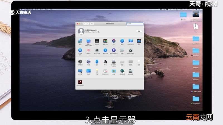The height and width of the screenshot is (125, 223).
Task: Click the Sign In button
Action: coord(139,31)
